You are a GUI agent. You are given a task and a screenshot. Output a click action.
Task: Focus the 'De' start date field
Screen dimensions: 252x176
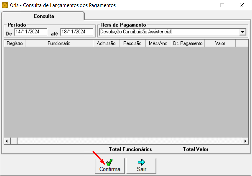click(x=31, y=32)
